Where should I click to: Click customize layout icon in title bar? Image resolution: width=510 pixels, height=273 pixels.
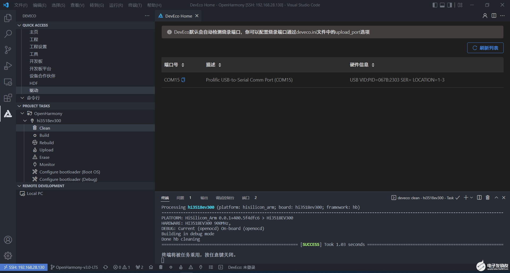click(x=460, y=5)
